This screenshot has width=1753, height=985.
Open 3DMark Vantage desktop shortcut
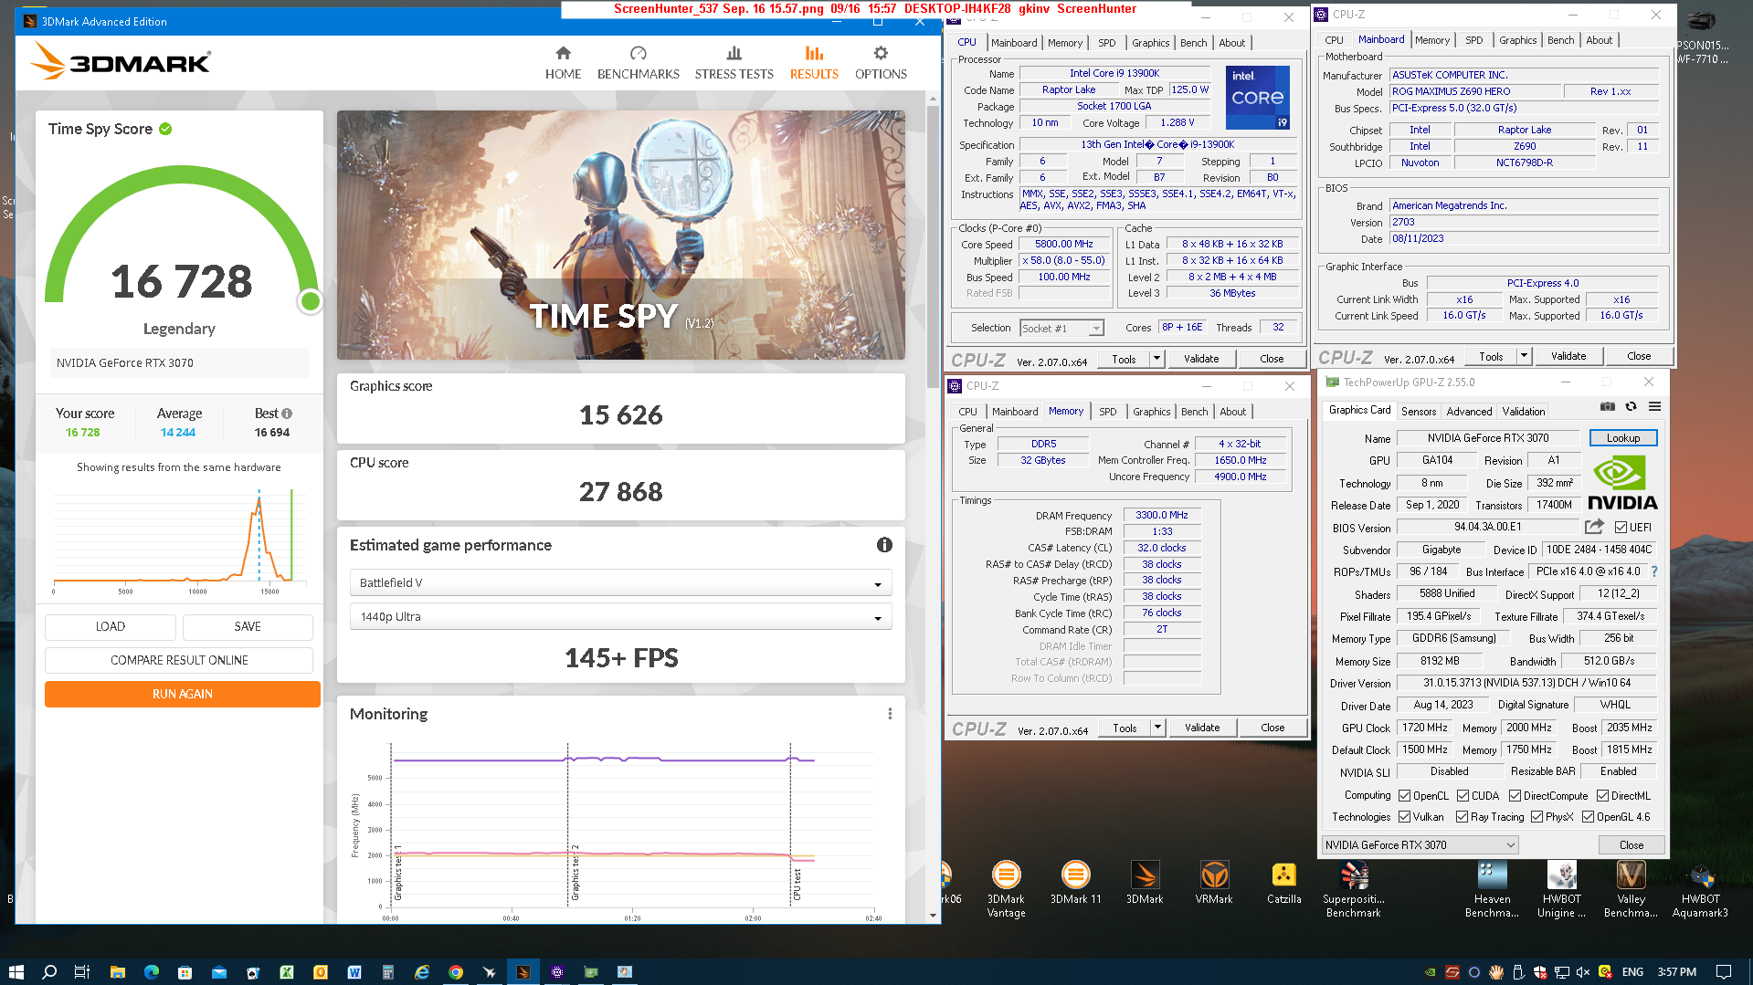tap(1006, 889)
